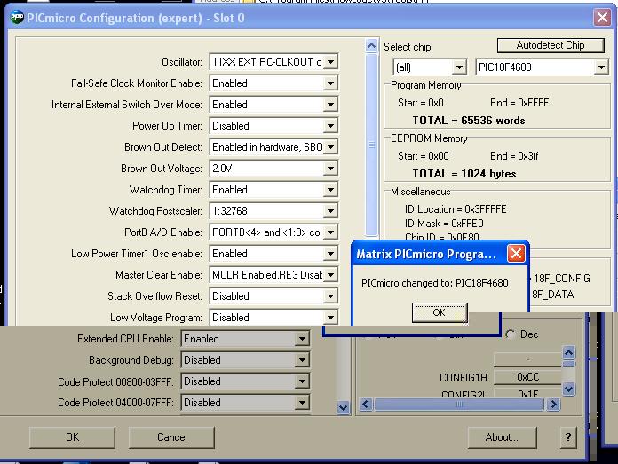Open Code Protect 04000-07FFF dropdown
The width and height of the screenshot is (618, 464).
[302, 402]
